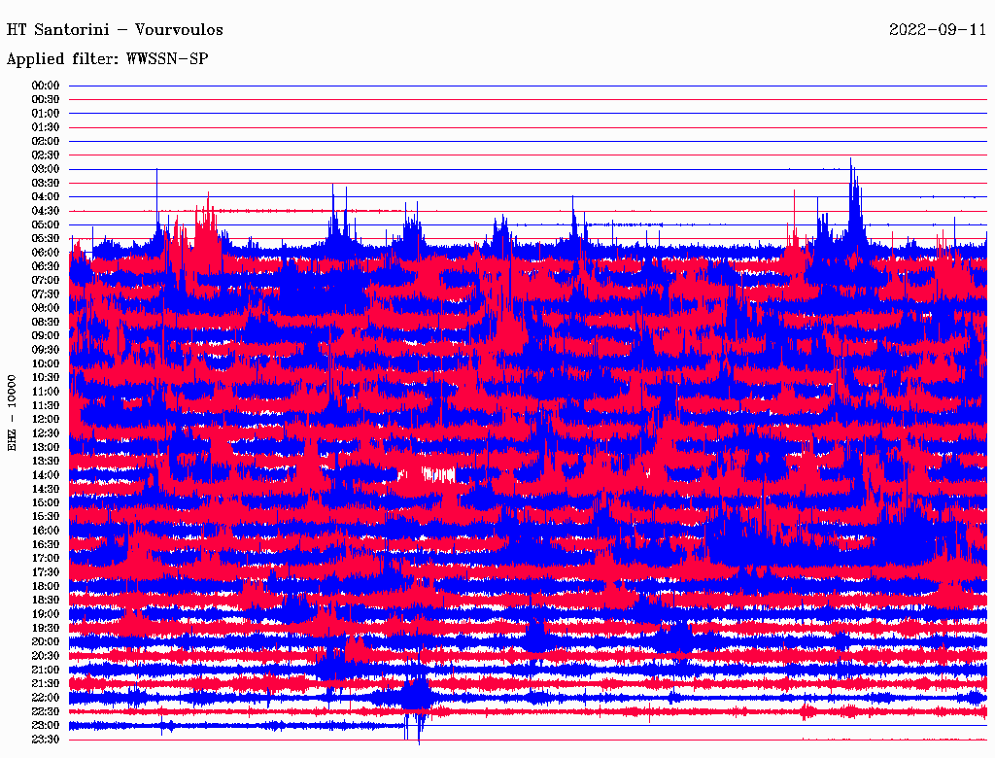The width and height of the screenshot is (995, 758).
Task: Click the 14:00 time label
Action: pyautogui.click(x=46, y=475)
